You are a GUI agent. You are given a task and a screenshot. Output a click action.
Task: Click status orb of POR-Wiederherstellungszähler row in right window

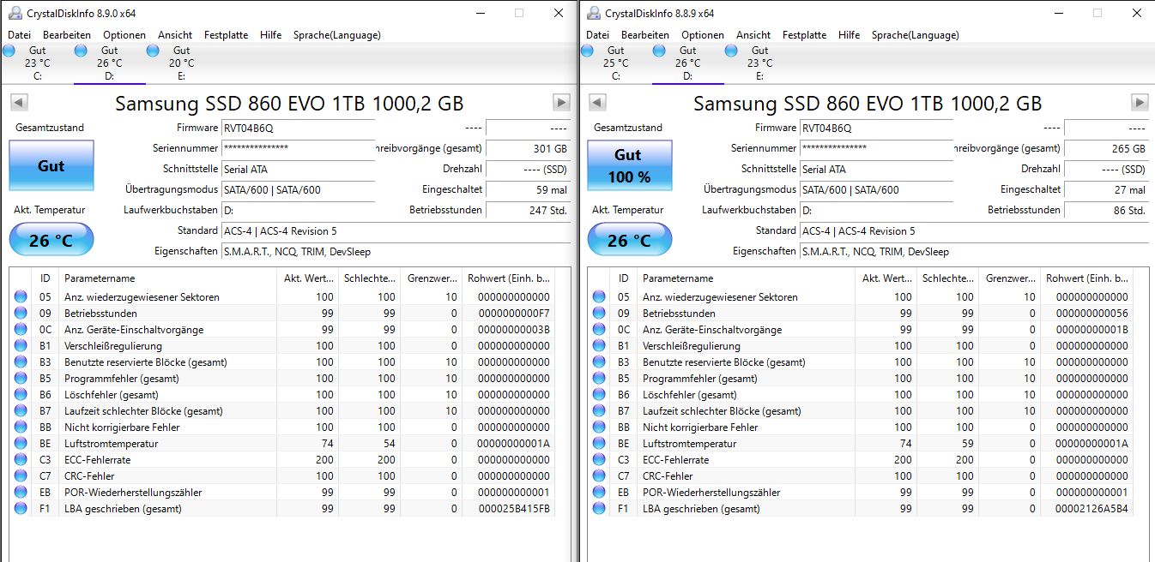(x=599, y=493)
